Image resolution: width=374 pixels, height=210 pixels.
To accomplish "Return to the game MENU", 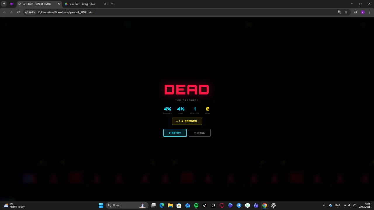I will pyautogui.click(x=200, y=133).
